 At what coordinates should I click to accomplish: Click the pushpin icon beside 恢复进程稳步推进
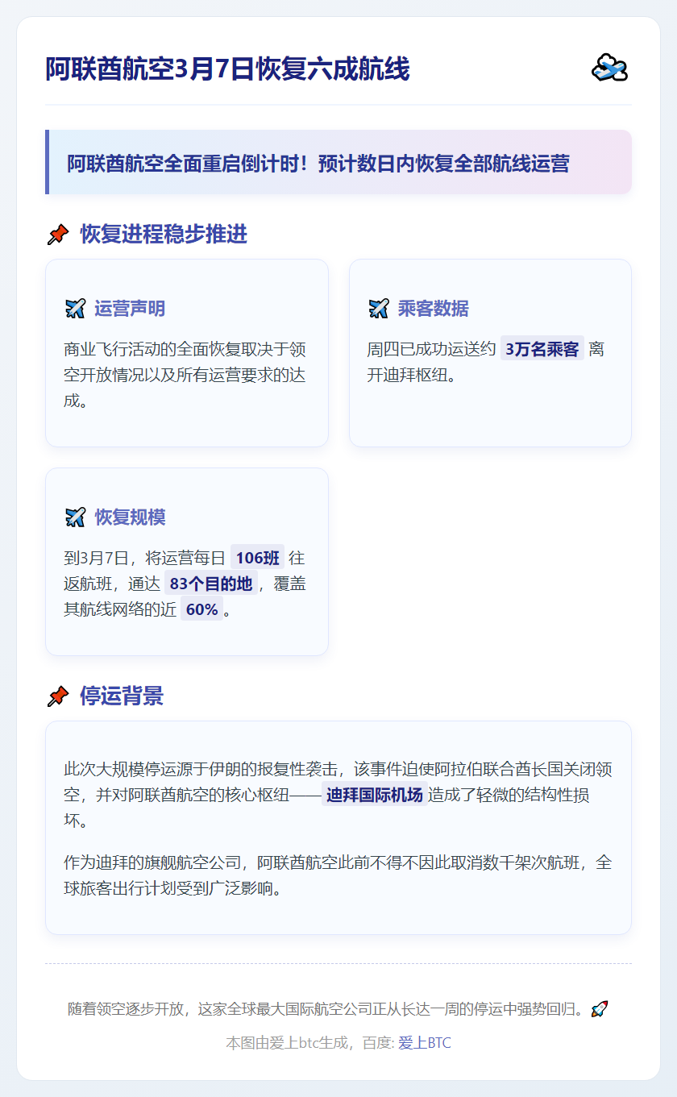click(58, 235)
